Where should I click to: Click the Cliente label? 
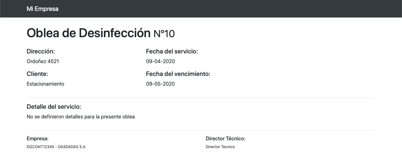point(37,74)
